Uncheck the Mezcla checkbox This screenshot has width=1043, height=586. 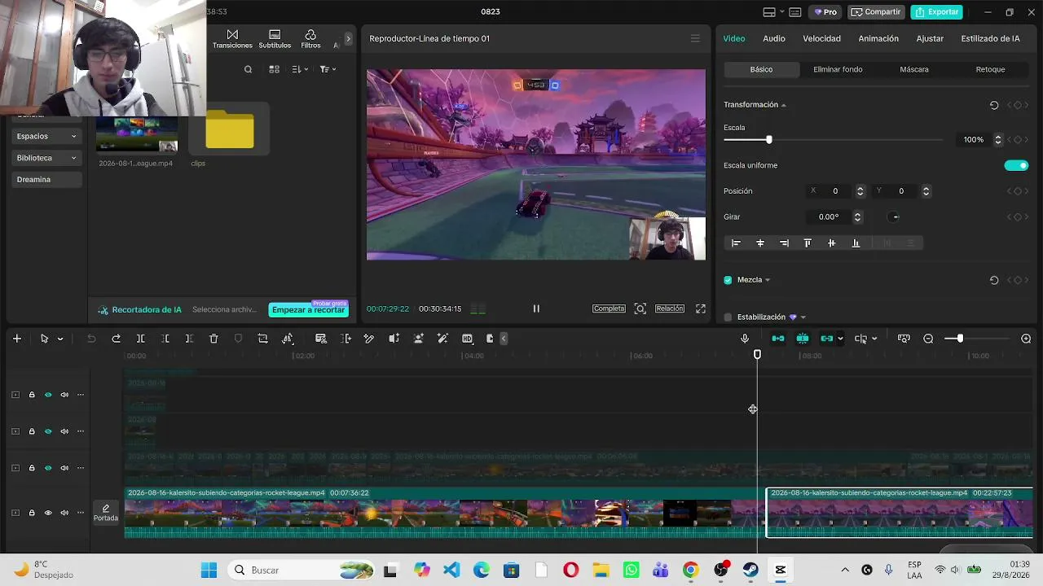pos(728,280)
